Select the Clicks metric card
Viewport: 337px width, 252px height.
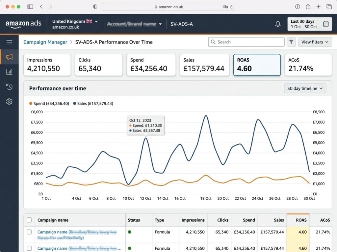(x=99, y=65)
